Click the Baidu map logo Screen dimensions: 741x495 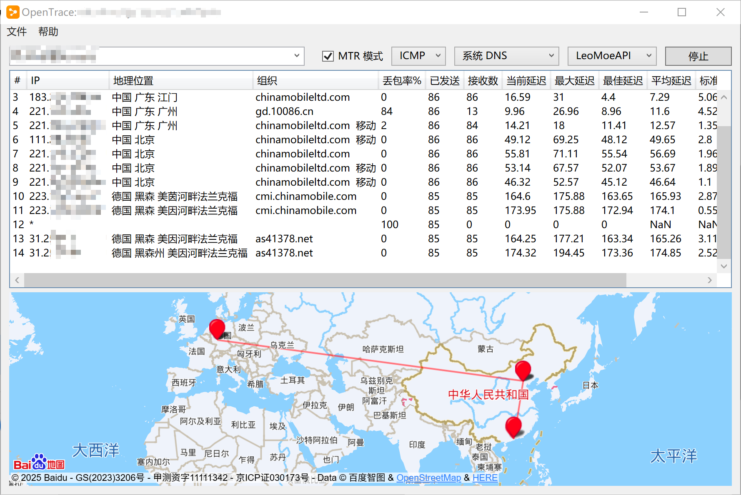39,463
